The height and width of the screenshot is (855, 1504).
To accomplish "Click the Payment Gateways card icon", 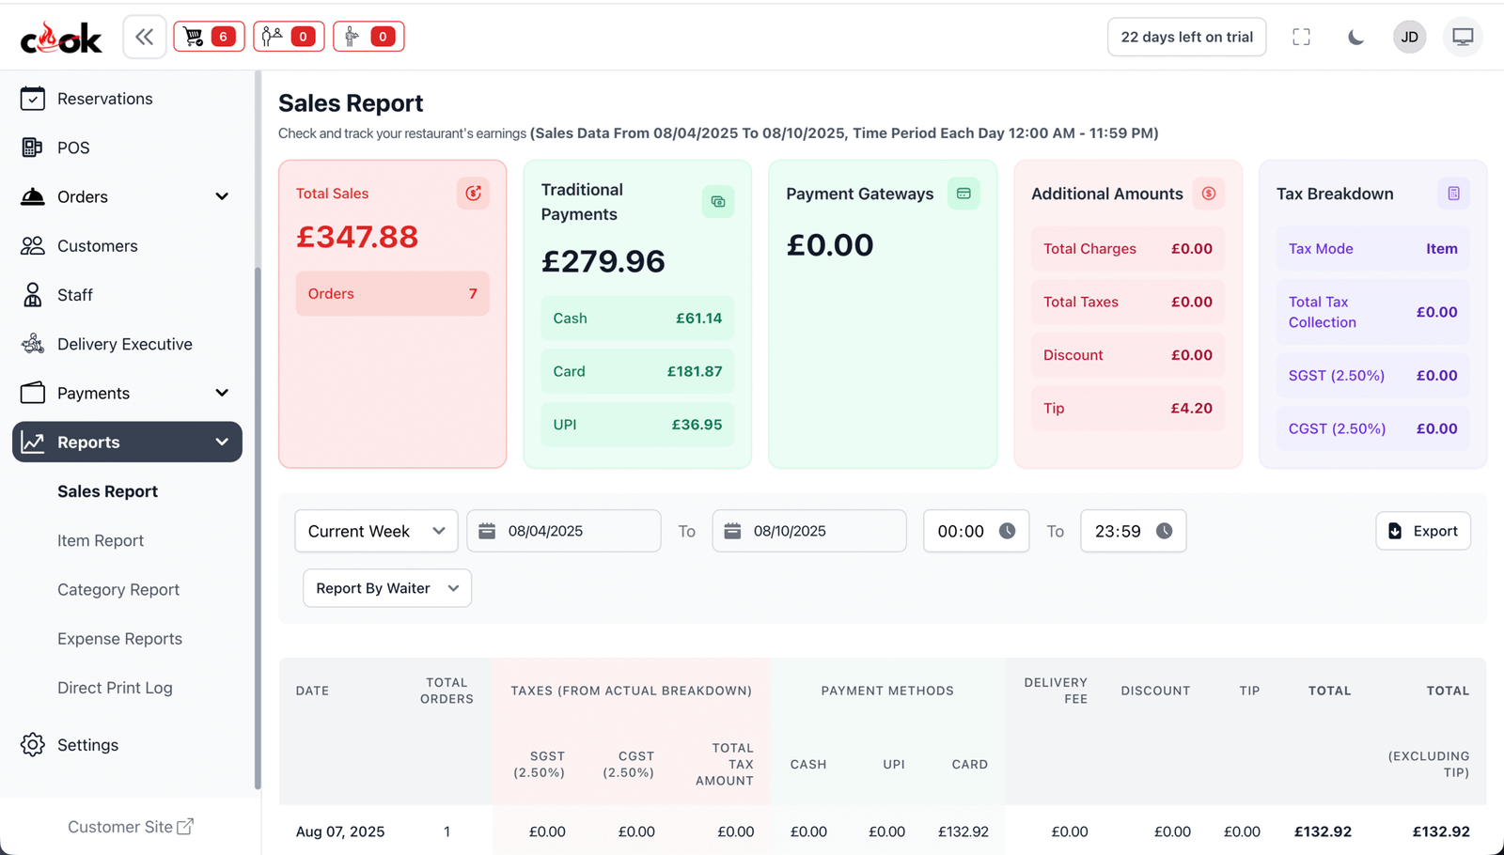I will click(x=963, y=194).
